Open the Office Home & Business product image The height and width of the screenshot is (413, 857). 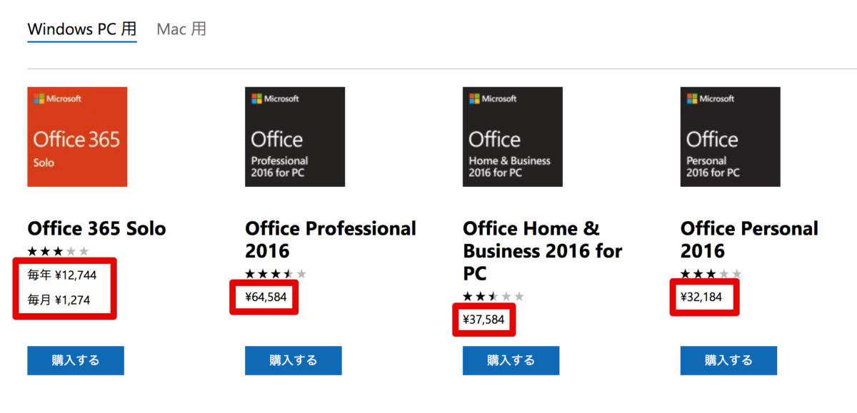pos(513,137)
